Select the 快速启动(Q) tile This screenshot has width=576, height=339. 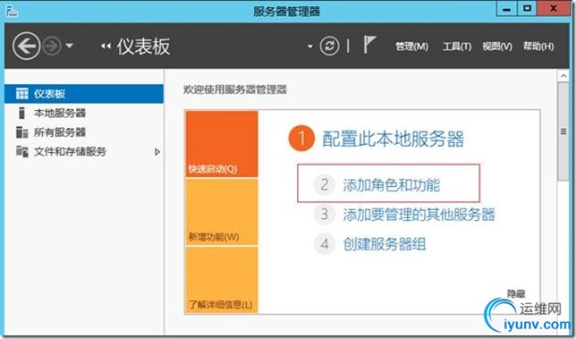[x=222, y=144]
